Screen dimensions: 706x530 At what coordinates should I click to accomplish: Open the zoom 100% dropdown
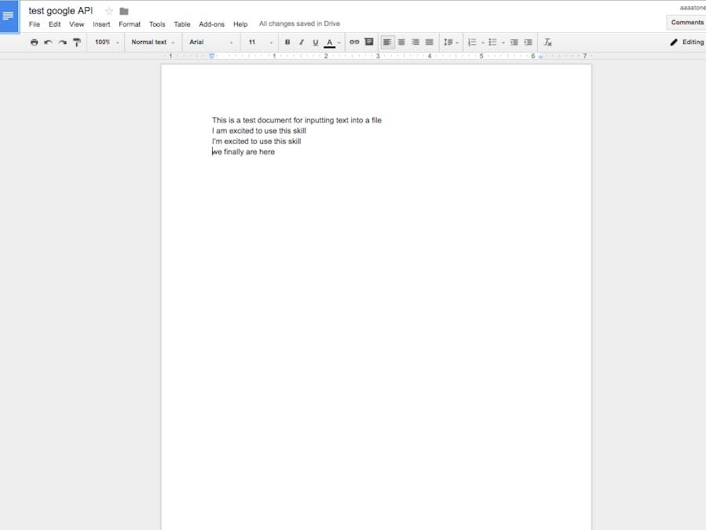point(107,42)
